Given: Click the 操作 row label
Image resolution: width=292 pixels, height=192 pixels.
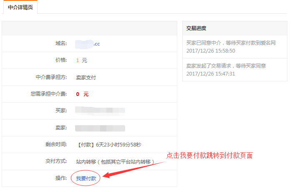Looking at the screenshot, I should [61, 178].
